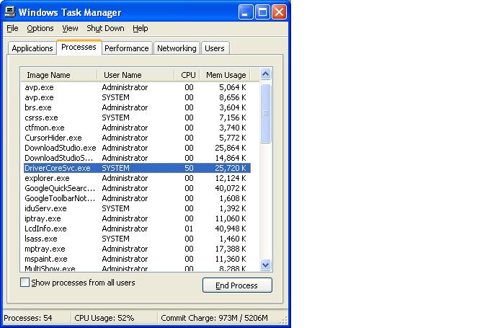
Task: Click the Task Manager title bar icon
Action: tap(10, 12)
